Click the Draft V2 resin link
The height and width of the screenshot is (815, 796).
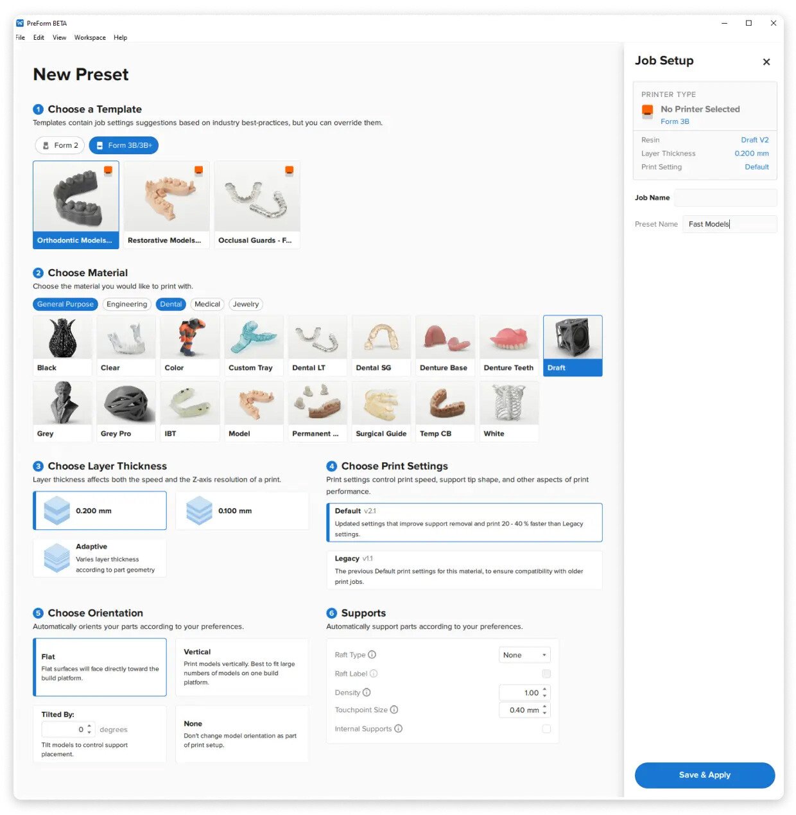755,140
